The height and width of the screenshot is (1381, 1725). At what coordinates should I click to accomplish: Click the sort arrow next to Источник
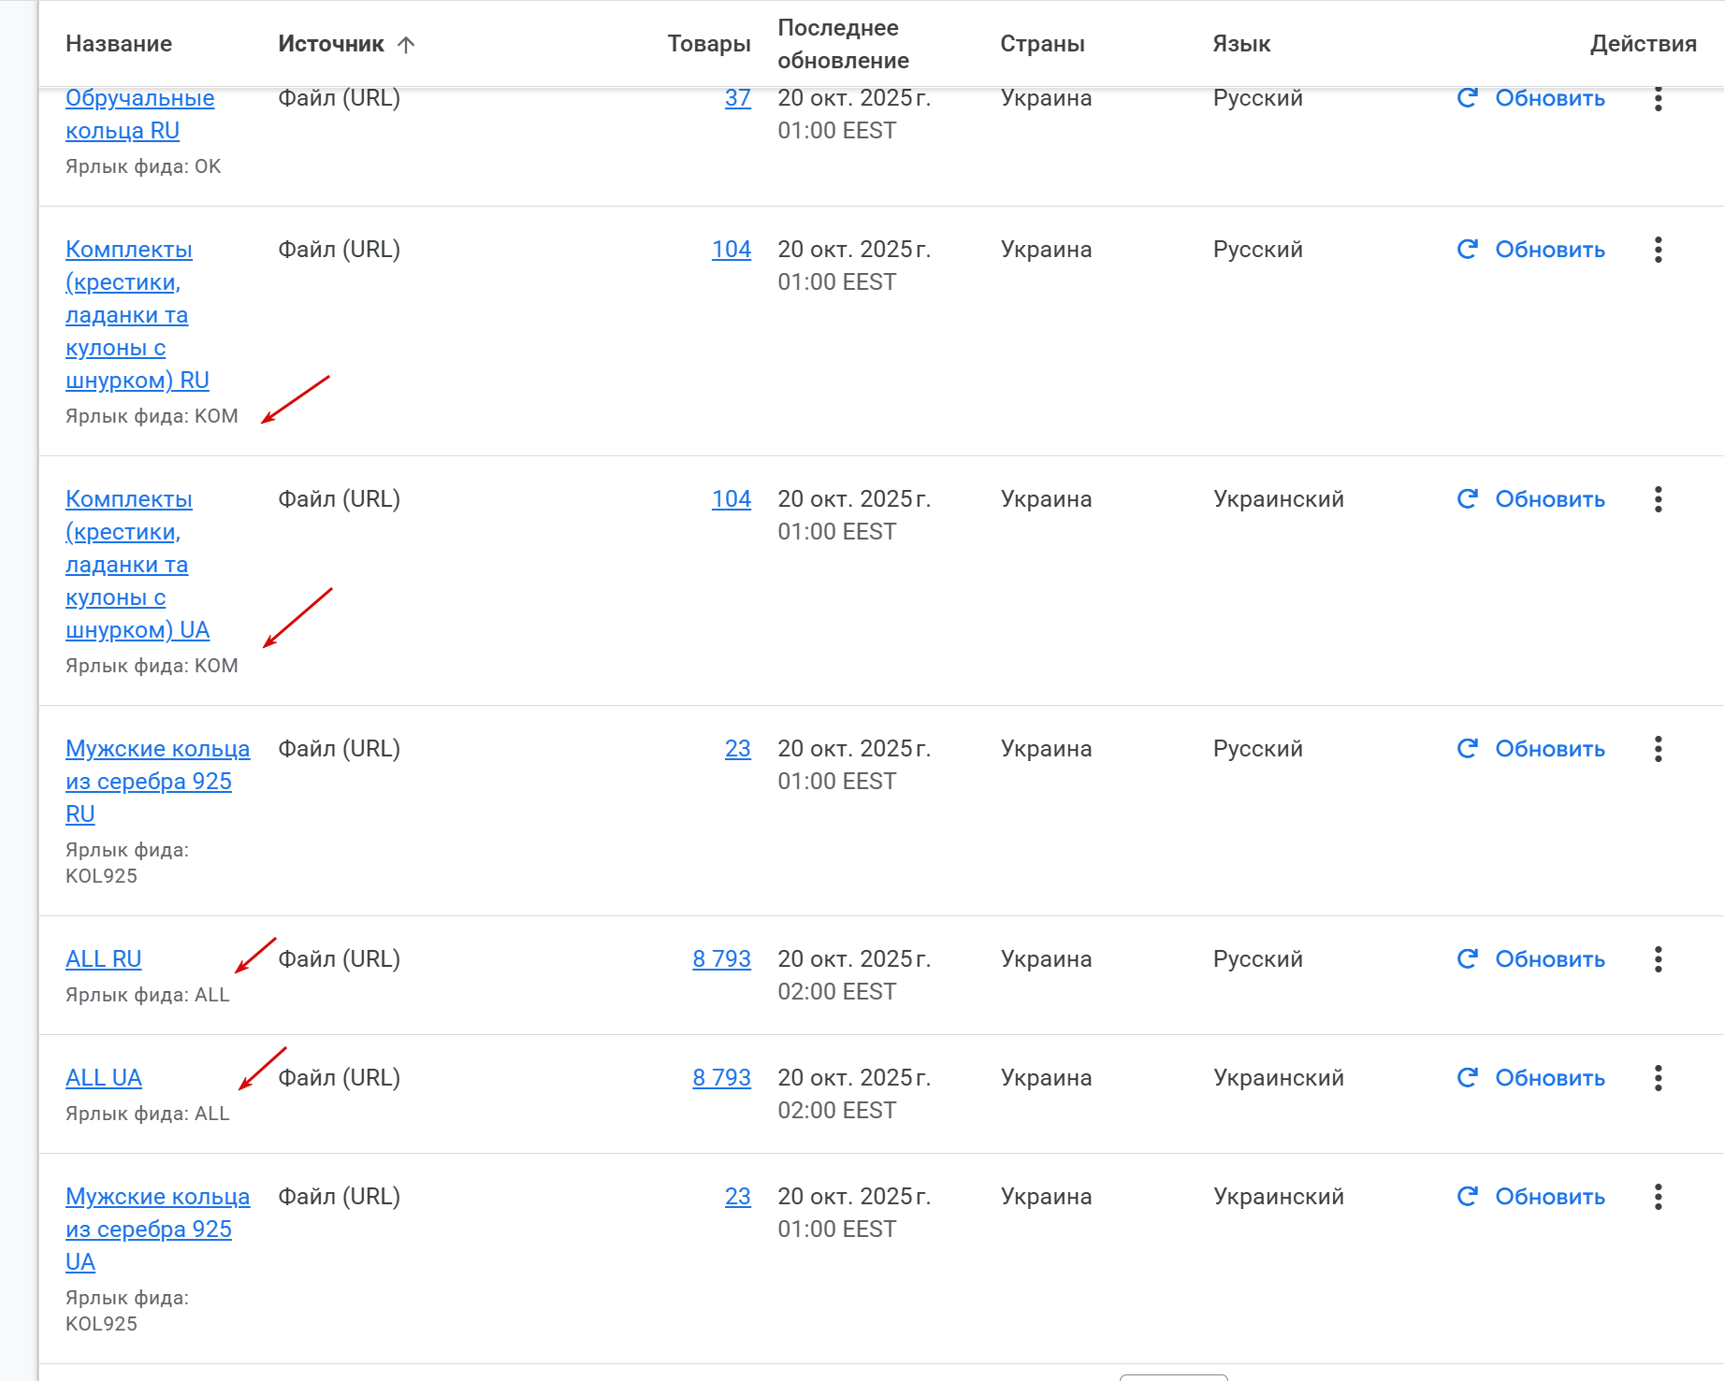click(406, 45)
